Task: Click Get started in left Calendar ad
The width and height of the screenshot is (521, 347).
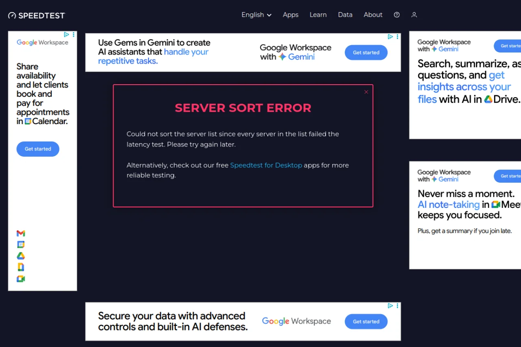Action: [x=38, y=149]
